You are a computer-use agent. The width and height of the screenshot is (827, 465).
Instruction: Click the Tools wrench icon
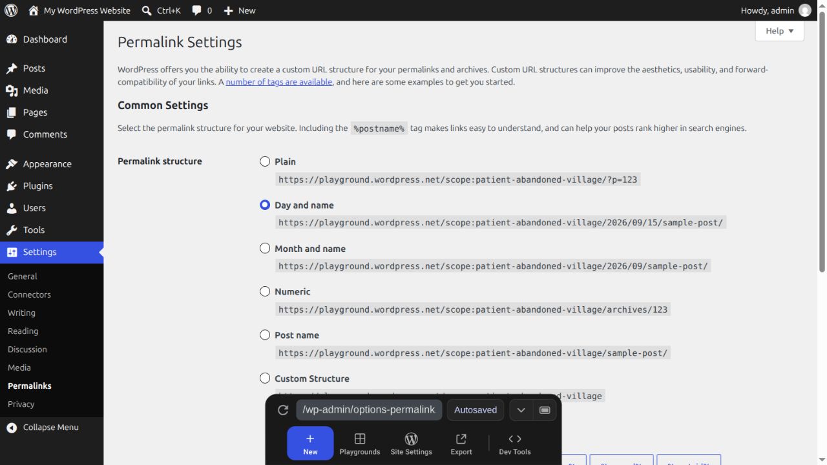[12, 230]
